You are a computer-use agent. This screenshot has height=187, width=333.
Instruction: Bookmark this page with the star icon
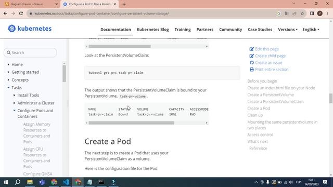(302, 14)
